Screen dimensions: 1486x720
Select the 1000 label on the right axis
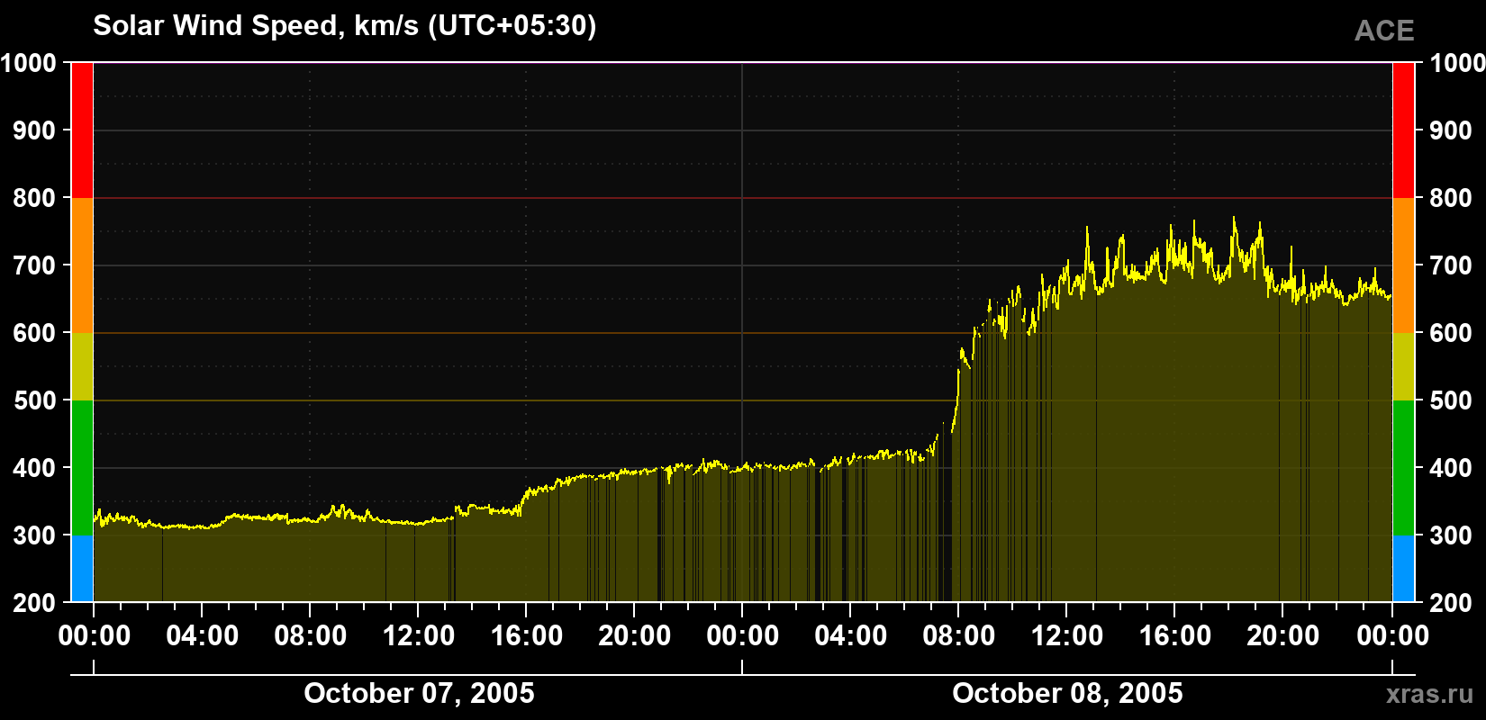[1458, 63]
